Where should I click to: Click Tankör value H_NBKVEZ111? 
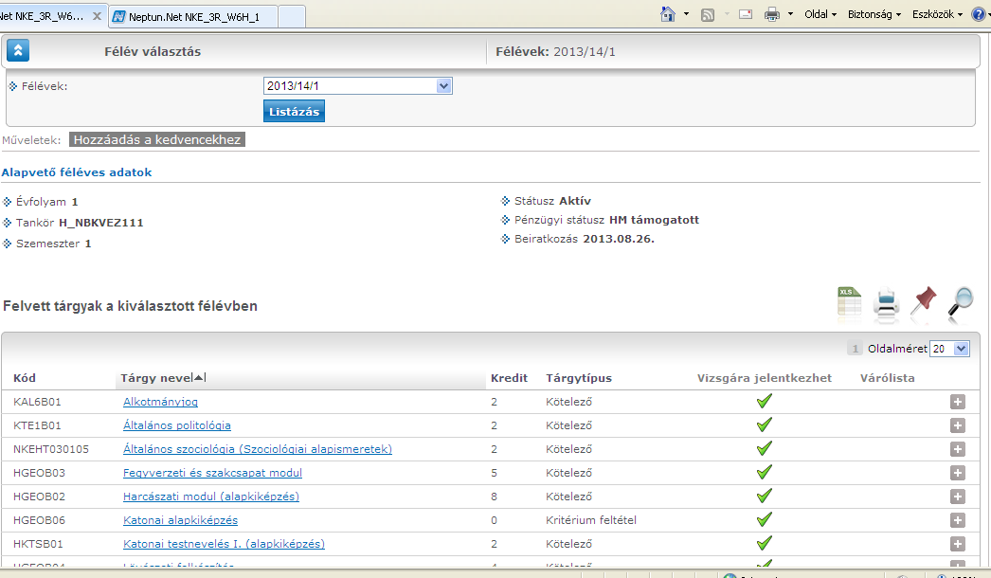[x=101, y=223]
